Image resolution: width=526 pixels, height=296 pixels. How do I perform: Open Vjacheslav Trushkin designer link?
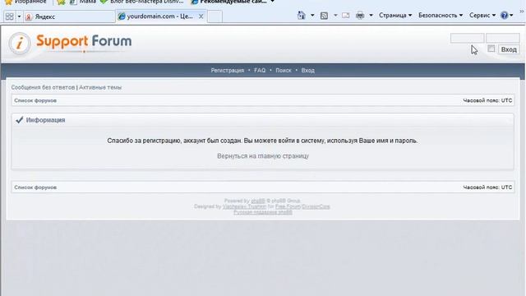pyautogui.click(x=244, y=206)
